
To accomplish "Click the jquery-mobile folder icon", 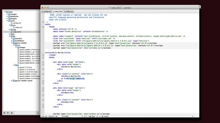I will click(14, 43).
